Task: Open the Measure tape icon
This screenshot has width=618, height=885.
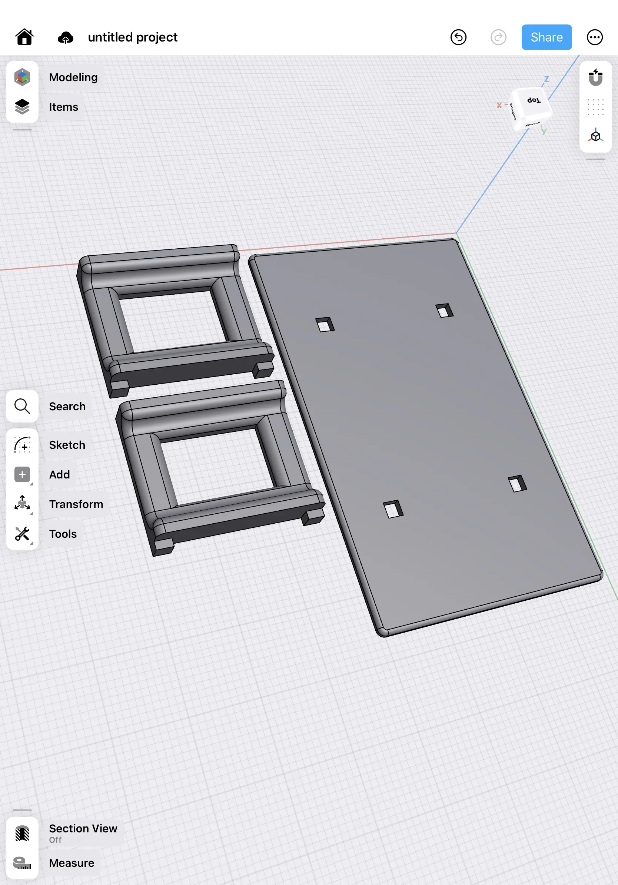Action: click(x=22, y=863)
